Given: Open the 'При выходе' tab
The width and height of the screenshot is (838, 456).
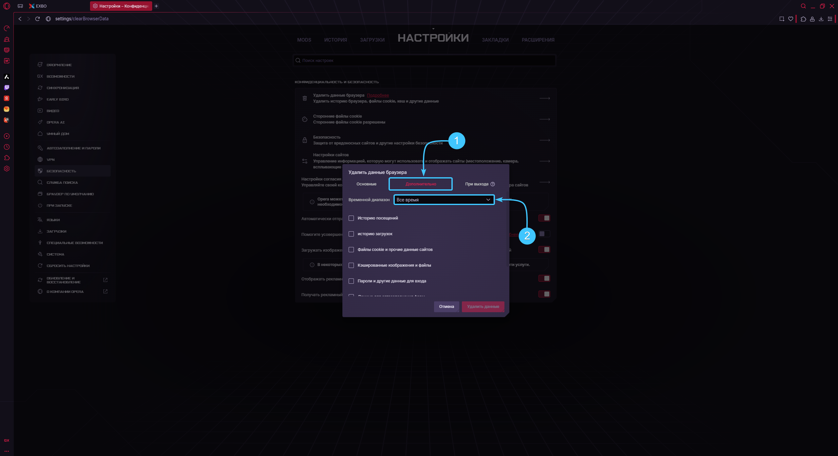Looking at the screenshot, I should tap(477, 184).
